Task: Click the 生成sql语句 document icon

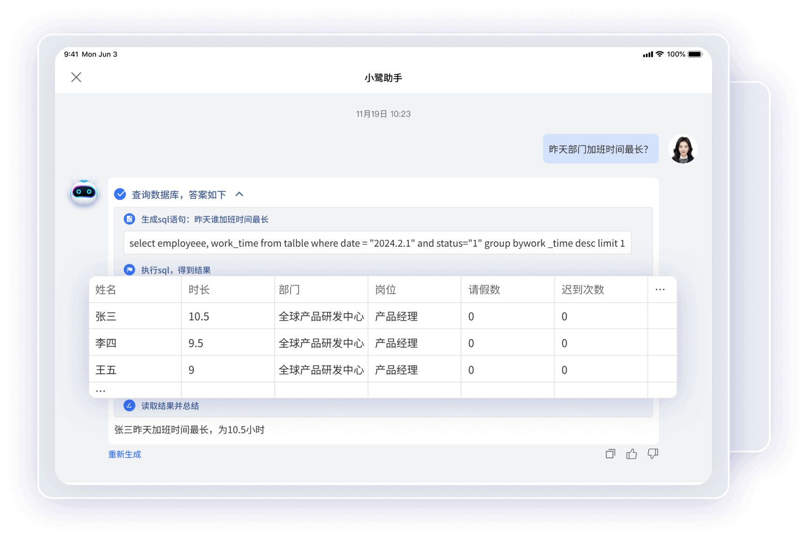Action: coord(130,219)
